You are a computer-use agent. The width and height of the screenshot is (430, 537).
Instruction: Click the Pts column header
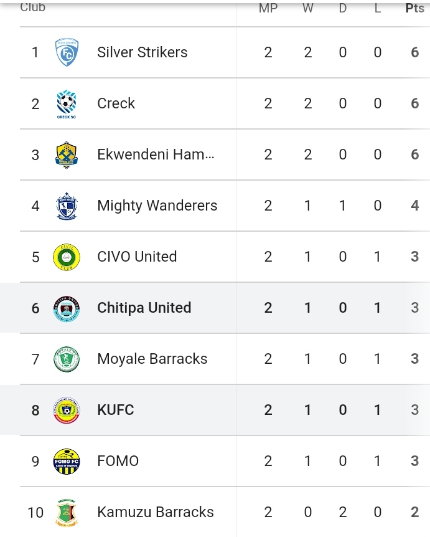pyautogui.click(x=414, y=8)
